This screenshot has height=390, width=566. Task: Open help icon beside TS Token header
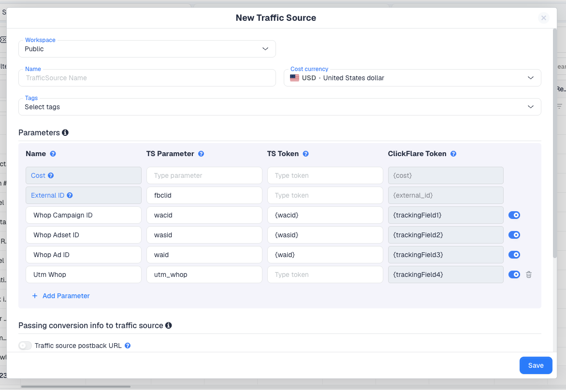[x=306, y=154]
